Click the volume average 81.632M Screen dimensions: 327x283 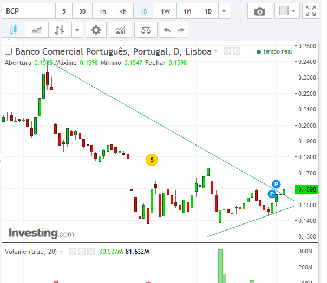pyautogui.click(x=138, y=252)
